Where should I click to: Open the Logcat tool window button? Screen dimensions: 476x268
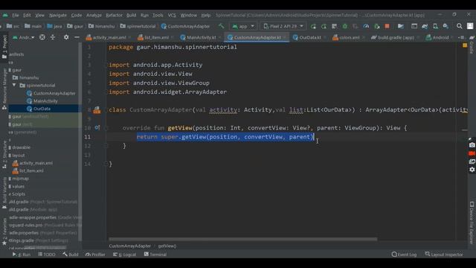coord(125,255)
